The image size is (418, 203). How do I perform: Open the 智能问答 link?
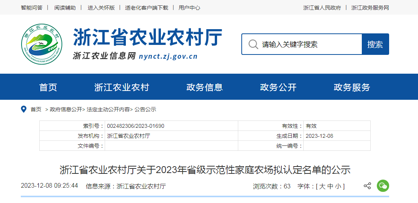pos(32,8)
